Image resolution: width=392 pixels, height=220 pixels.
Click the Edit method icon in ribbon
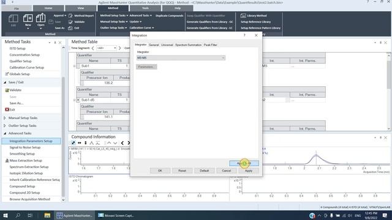pos(13,19)
